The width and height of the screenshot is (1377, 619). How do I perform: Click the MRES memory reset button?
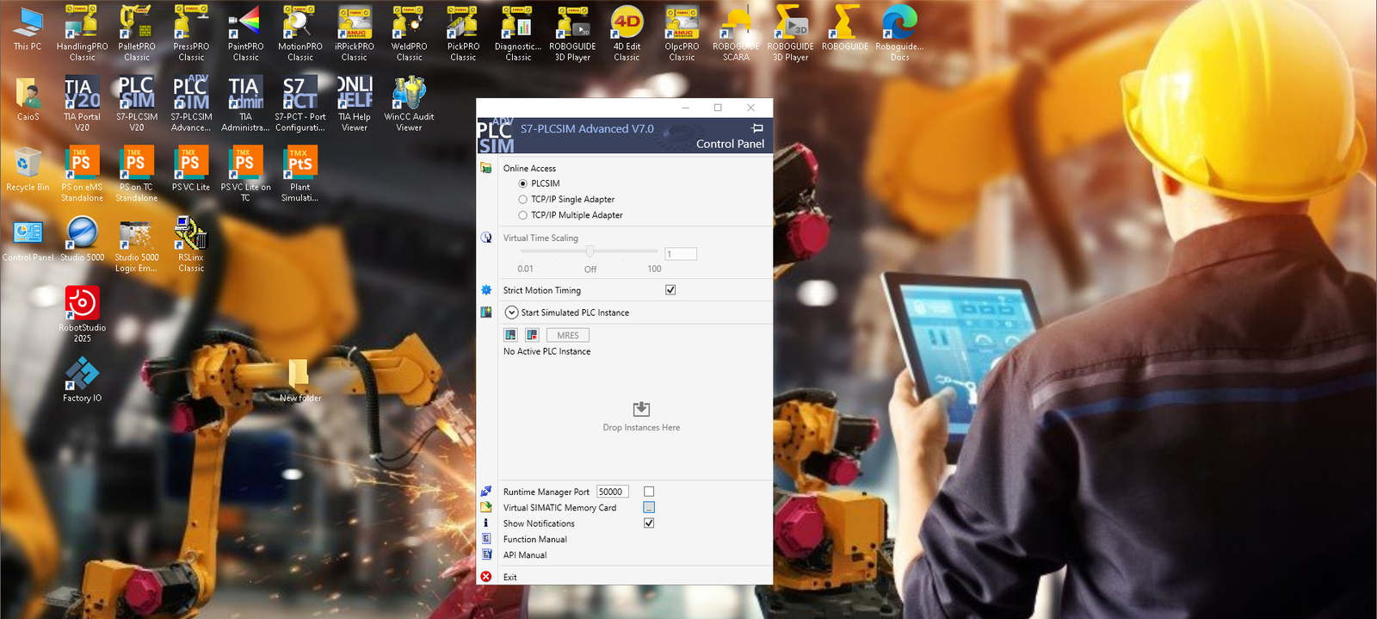(567, 335)
